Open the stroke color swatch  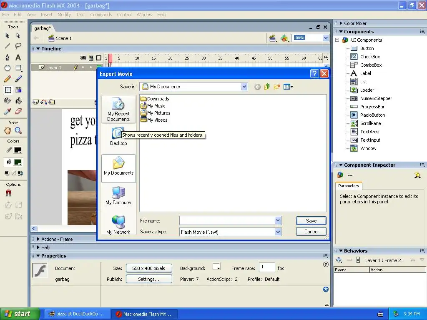[x=18, y=150]
